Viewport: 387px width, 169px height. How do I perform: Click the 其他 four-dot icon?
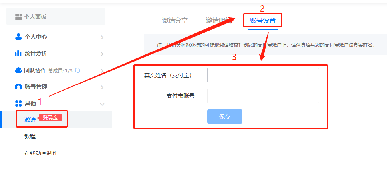point(18,103)
